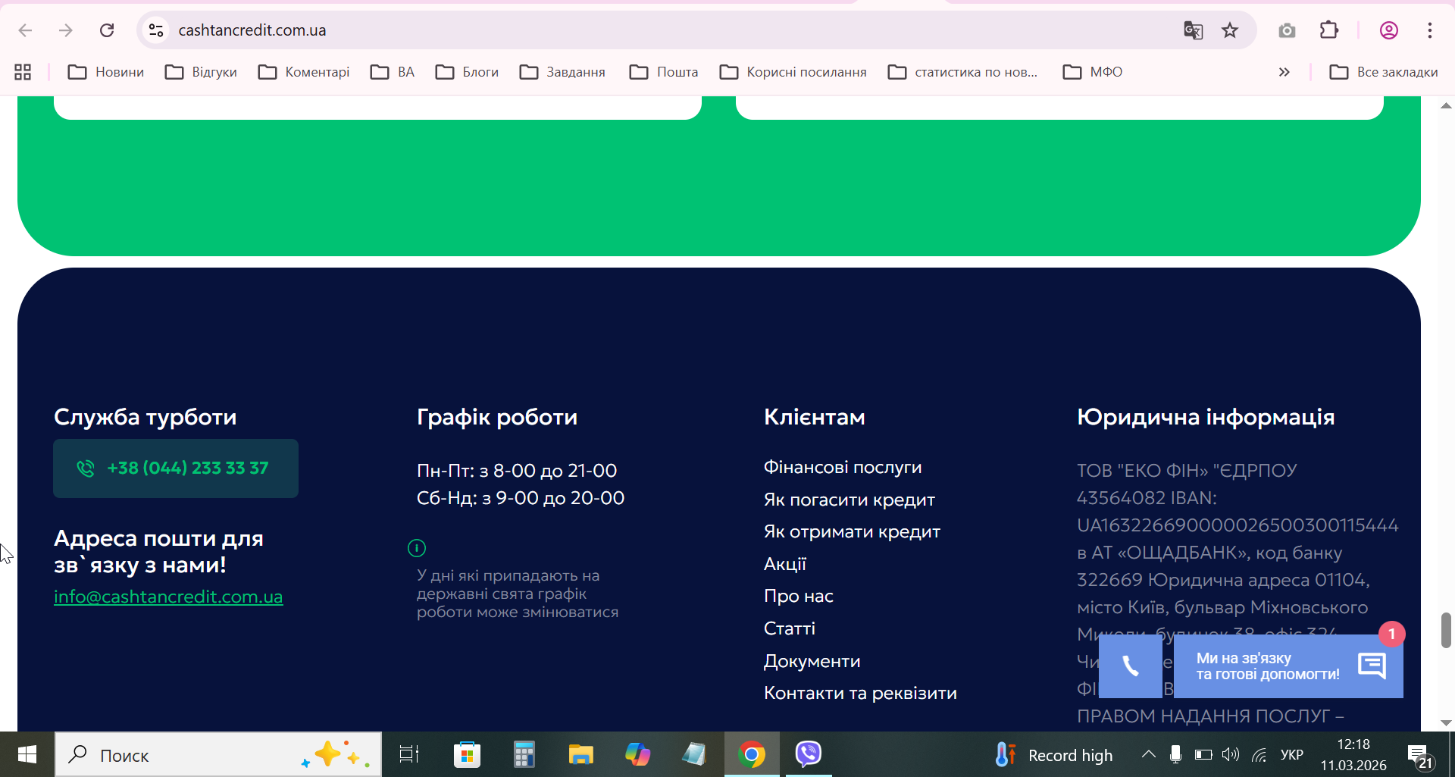Viewport: 1455px width, 777px height.
Task: Click the scrollbar up arrow
Action: tap(1446, 106)
